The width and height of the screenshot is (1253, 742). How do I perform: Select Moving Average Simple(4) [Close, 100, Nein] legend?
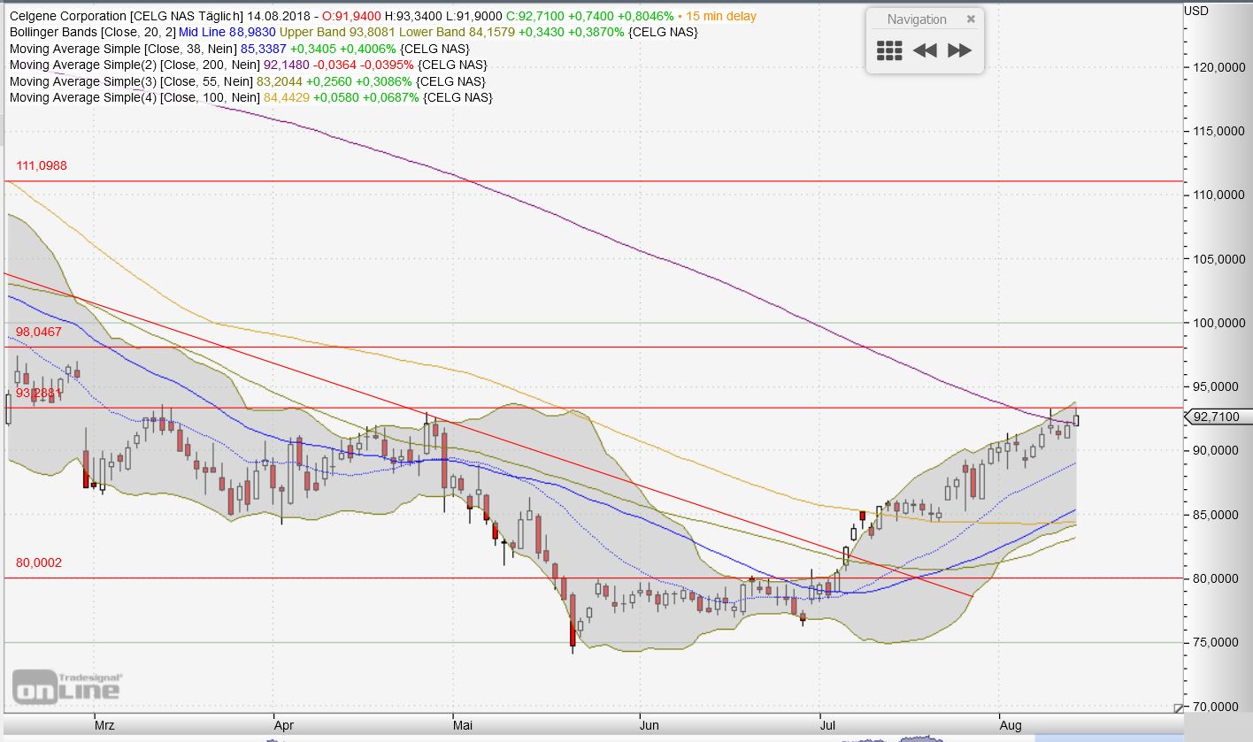135,97
